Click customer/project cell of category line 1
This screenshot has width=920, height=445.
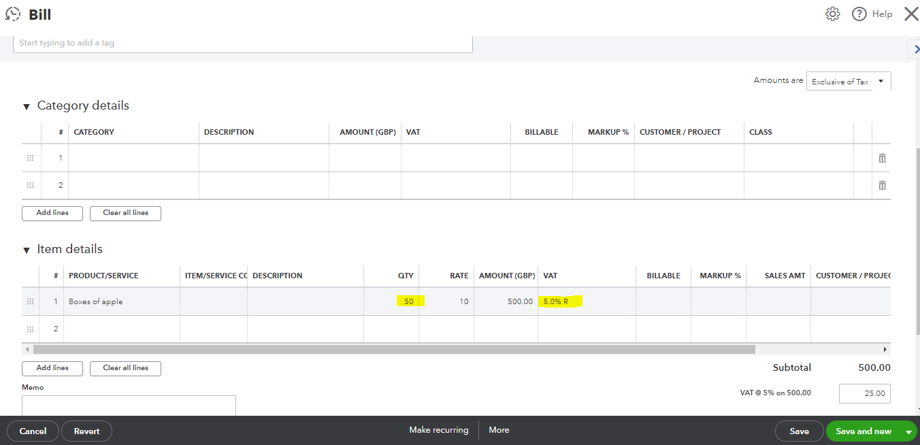click(689, 158)
